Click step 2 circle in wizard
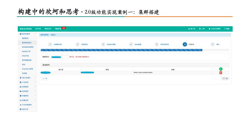The width and height of the screenshot is (251, 140). 77,44
